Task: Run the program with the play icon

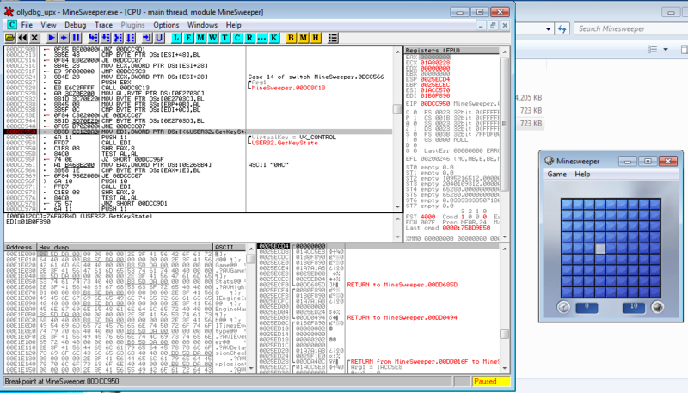Action: (x=52, y=38)
